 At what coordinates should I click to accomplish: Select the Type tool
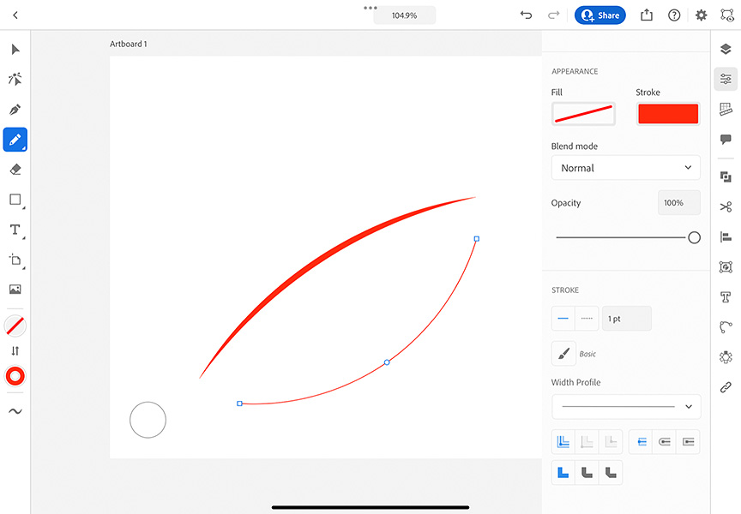tap(15, 230)
